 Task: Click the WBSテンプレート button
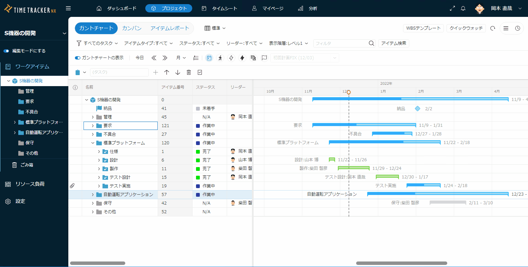coord(423,28)
